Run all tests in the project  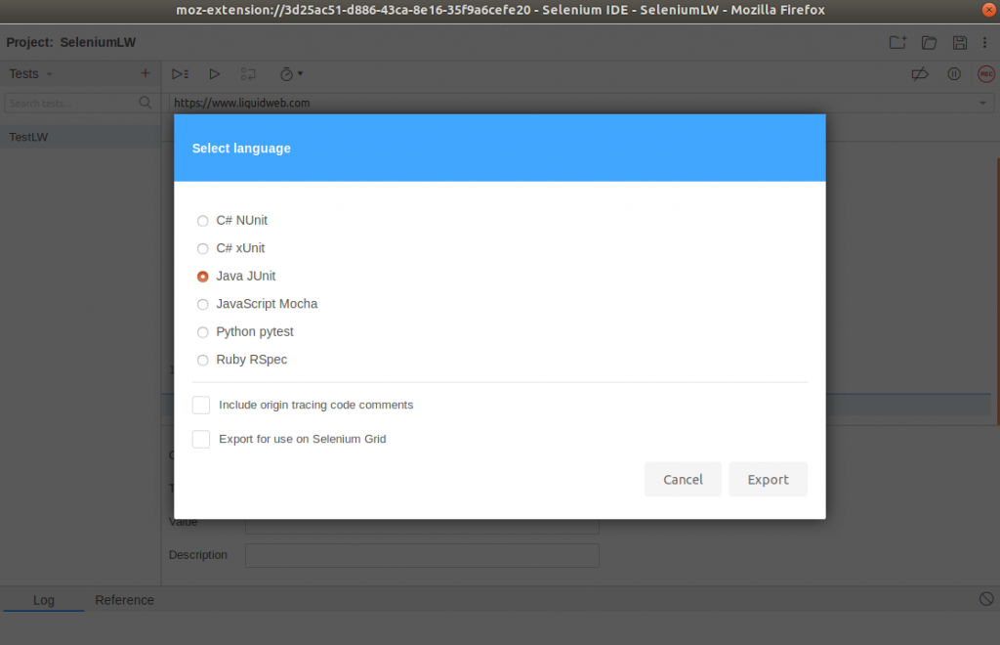click(180, 73)
